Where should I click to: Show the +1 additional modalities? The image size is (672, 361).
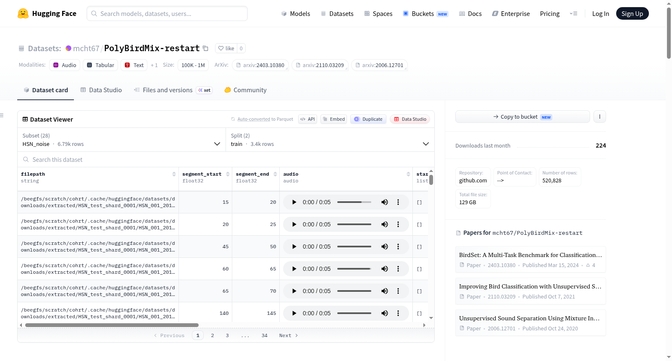[154, 65]
